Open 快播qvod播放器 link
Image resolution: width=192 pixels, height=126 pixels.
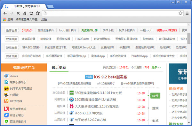(166, 30)
